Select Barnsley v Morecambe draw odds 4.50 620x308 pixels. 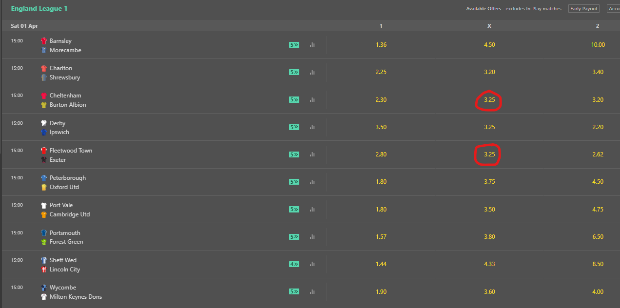pyautogui.click(x=489, y=45)
